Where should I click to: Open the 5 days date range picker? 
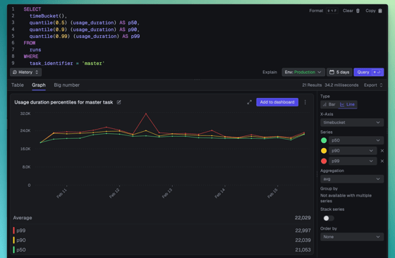pos(339,72)
